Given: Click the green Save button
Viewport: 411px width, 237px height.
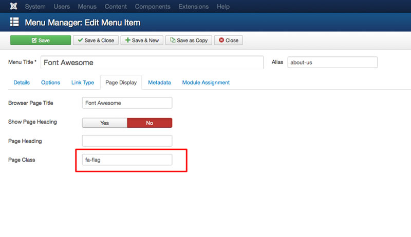Looking at the screenshot, I should point(41,41).
